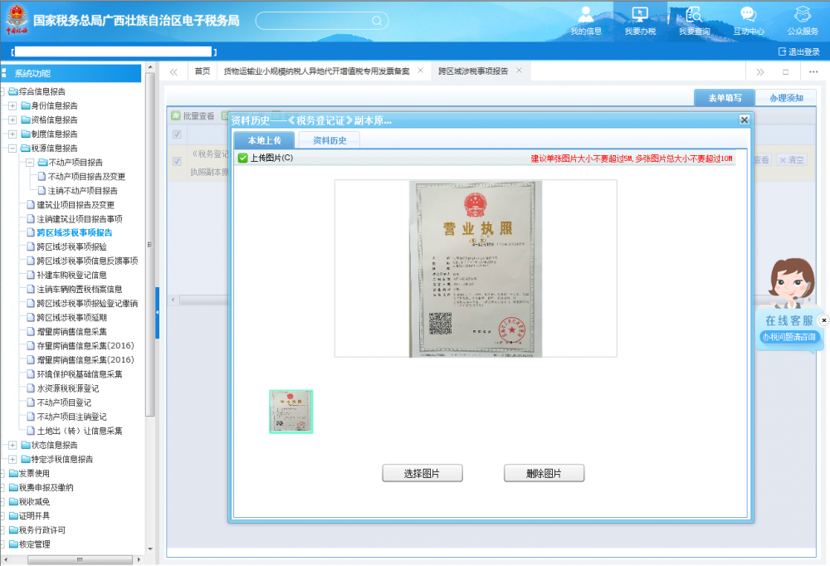The height and width of the screenshot is (566, 830).
Task: Switch to the 资料历史 tab
Action: tap(329, 140)
